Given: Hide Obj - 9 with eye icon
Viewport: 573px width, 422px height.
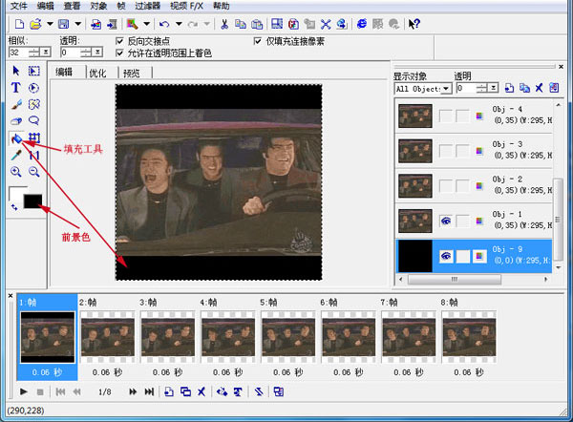Looking at the screenshot, I should 446,256.
